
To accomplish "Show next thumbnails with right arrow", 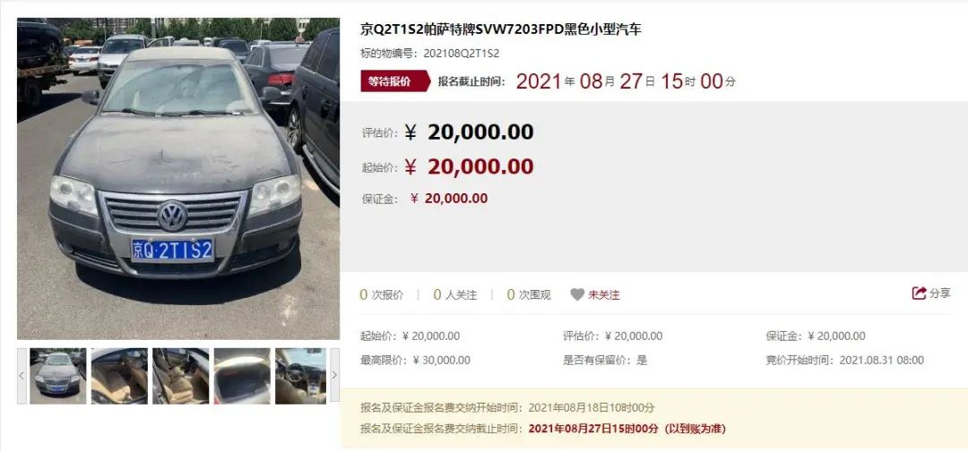I will 334,376.
